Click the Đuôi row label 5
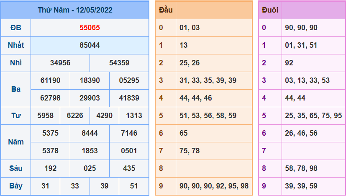Image resolution: width=346 pixels, height=196 pixels. coord(264,115)
